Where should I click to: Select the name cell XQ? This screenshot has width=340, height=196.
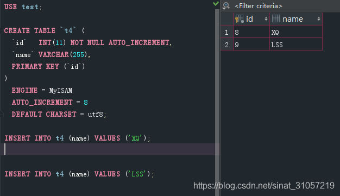click(x=296, y=33)
